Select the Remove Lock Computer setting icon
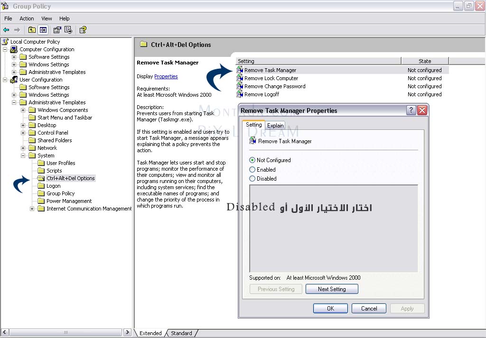This screenshot has width=486, height=338. [240, 78]
